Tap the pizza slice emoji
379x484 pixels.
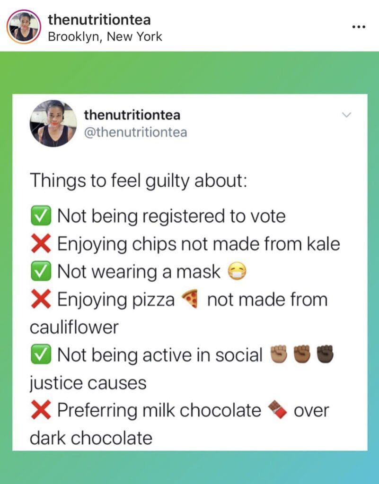coord(190,299)
